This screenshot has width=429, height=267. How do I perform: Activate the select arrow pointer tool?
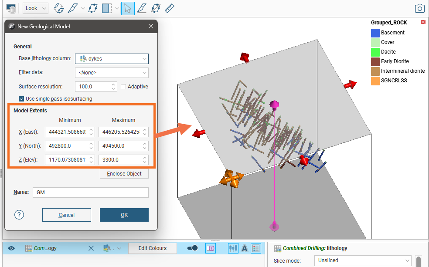coord(127,8)
